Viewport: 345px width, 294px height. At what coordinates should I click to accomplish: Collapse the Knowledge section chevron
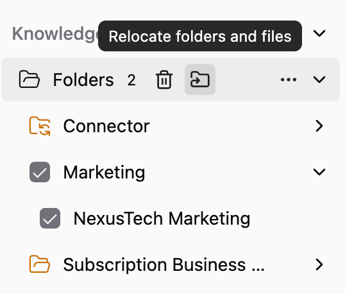click(319, 33)
